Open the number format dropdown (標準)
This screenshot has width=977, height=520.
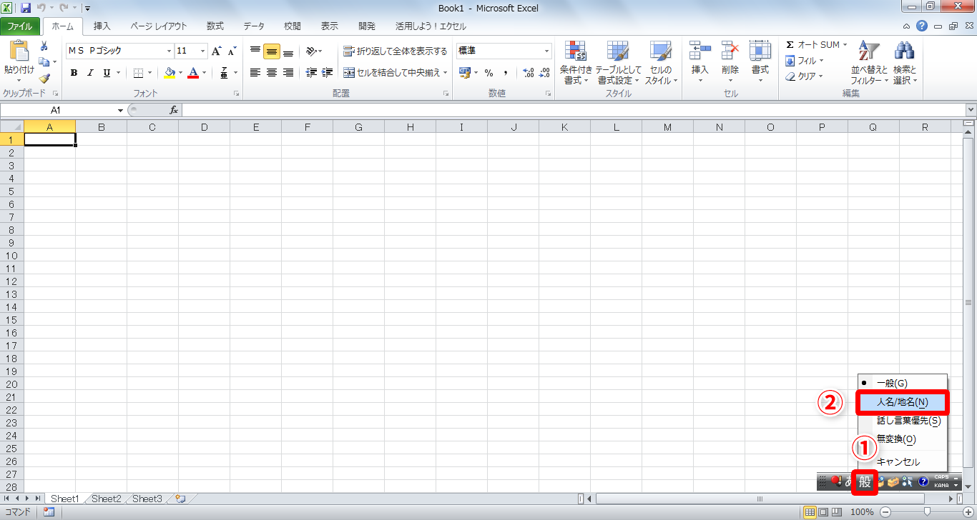point(547,51)
